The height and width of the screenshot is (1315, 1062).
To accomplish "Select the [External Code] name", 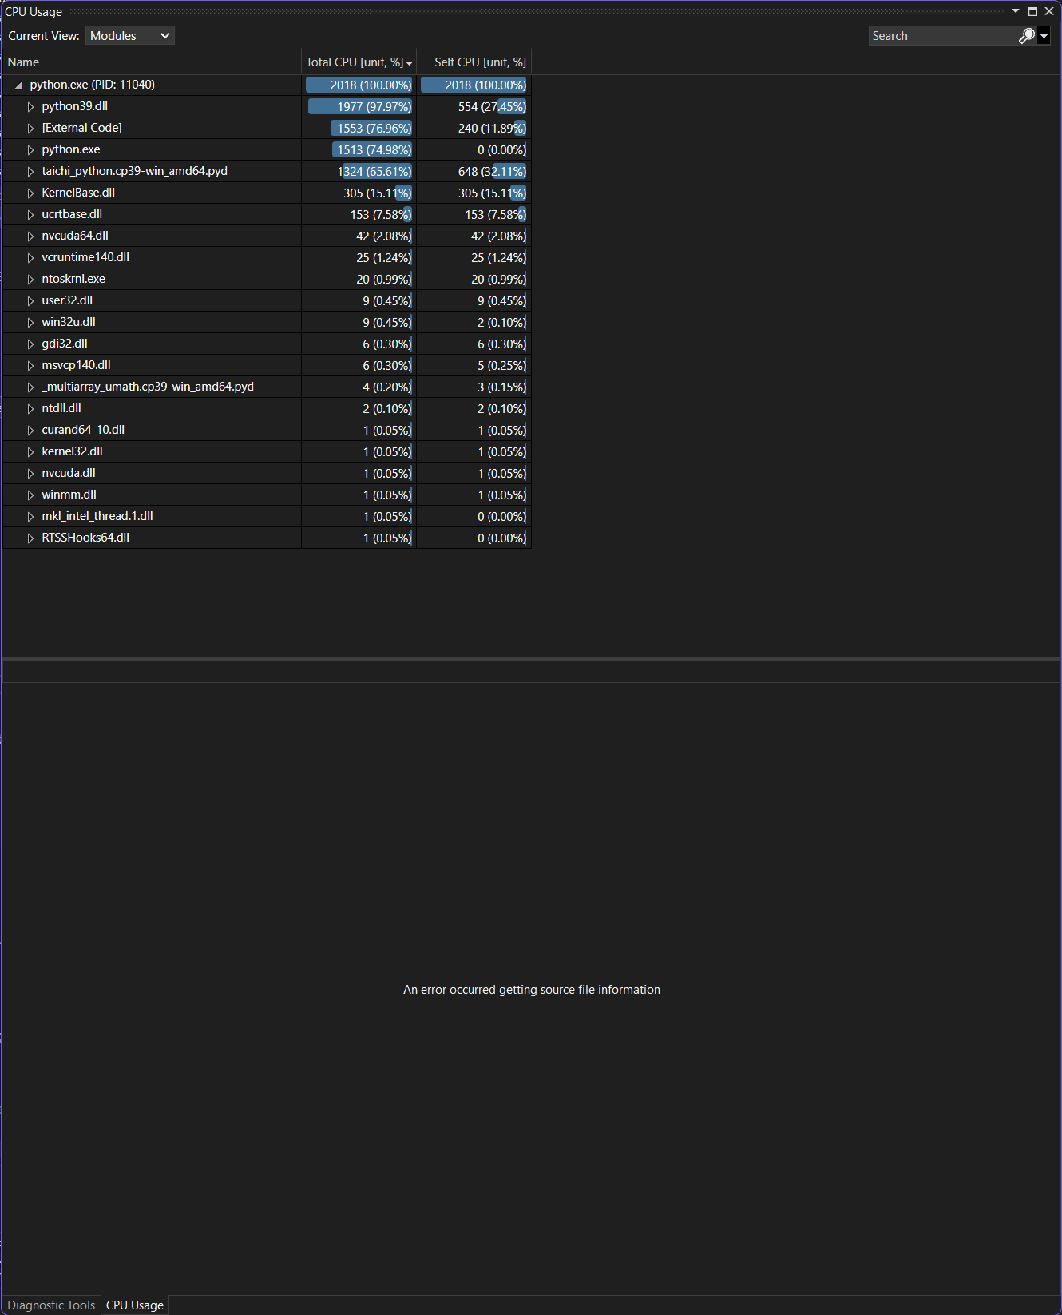I will pyautogui.click(x=82, y=128).
